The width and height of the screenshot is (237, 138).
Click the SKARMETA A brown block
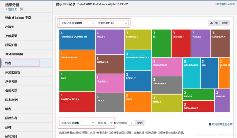click(x=220, y=43)
